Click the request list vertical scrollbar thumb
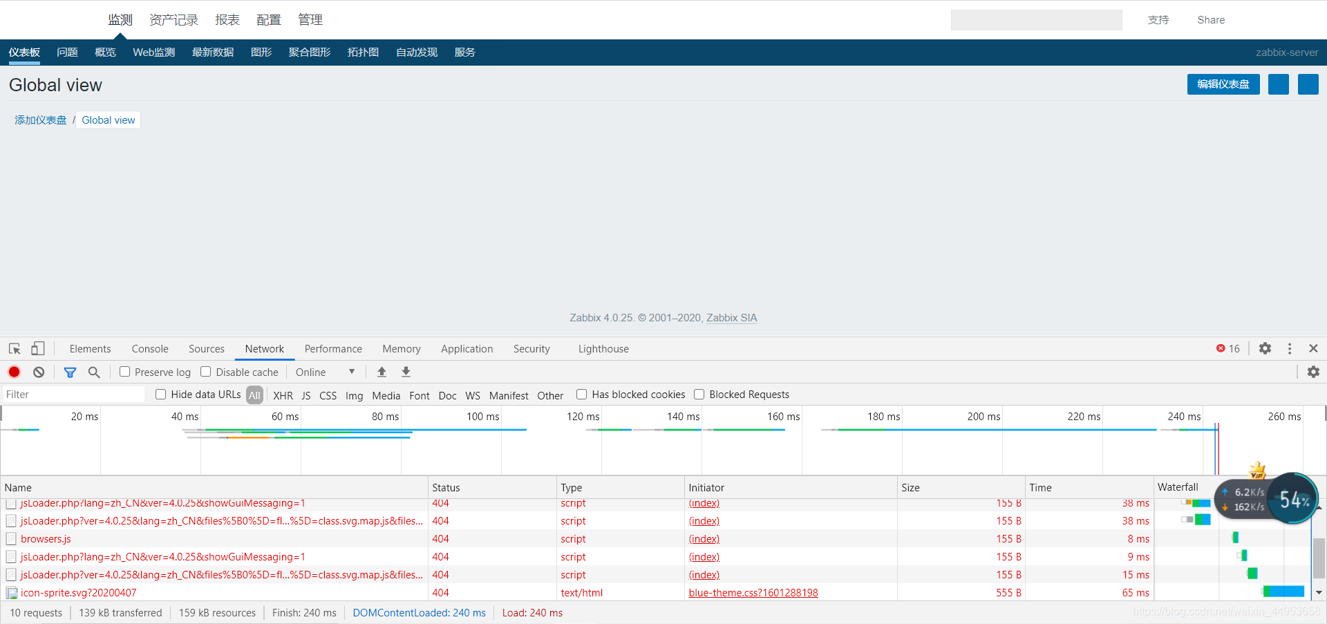The image size is (1327, 624). [1319, 558]
